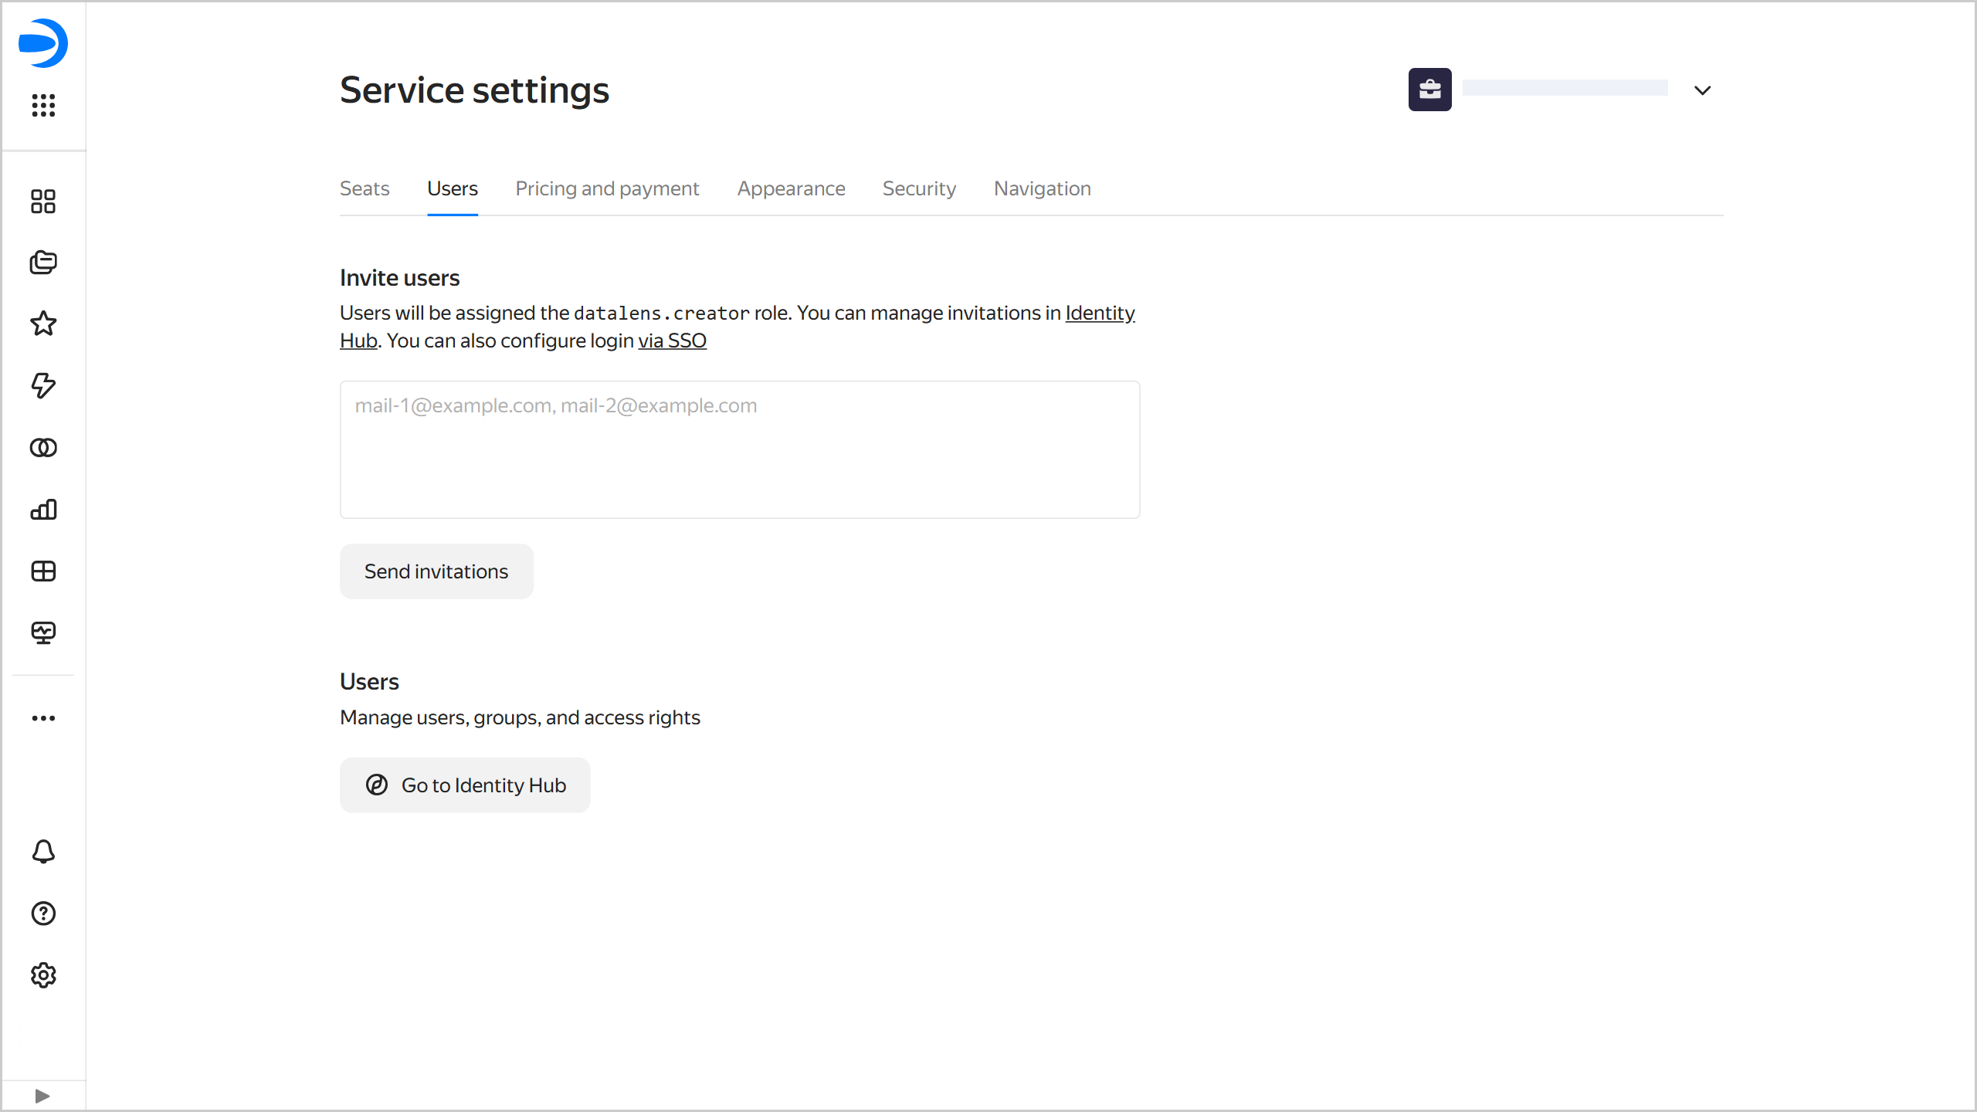Viewport: 1977px width, 1112px height.
Task: Show more items via three dots
Action: click(43, 718)
